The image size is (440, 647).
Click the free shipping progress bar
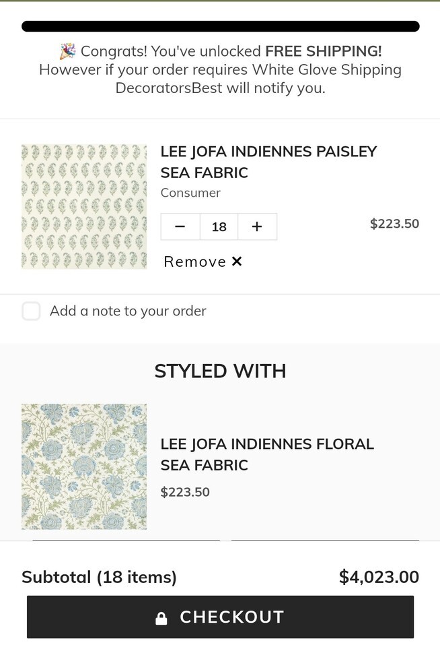coord(220,26)
